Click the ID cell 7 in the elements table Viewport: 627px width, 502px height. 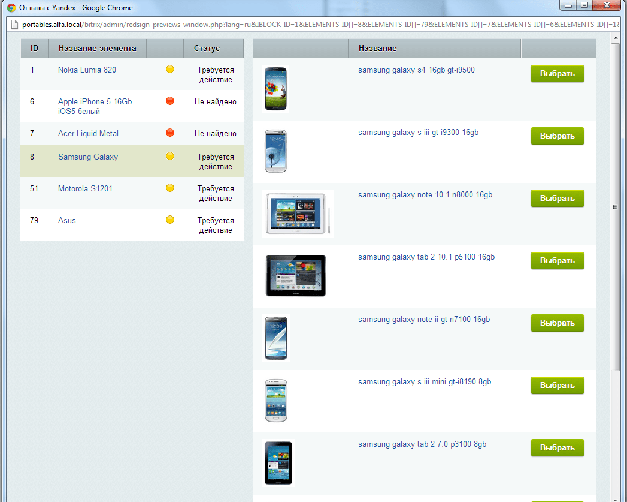pos(32,133)
